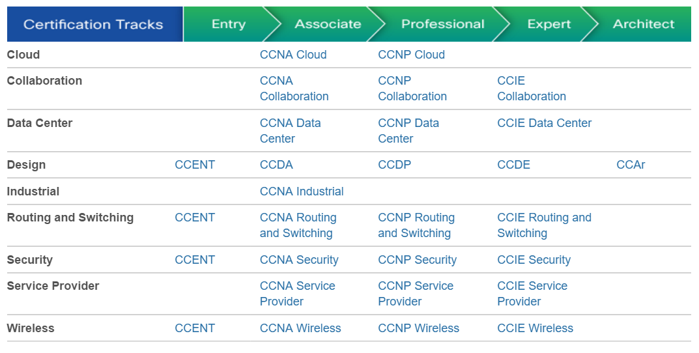Select the CCNA Security link
699x353 pixels.
pos(299,259)
